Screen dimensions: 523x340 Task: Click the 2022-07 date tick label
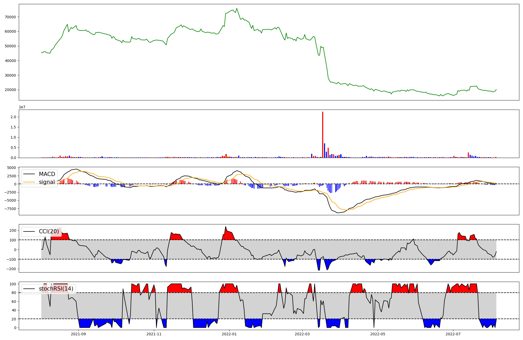(x=453, y=334)
